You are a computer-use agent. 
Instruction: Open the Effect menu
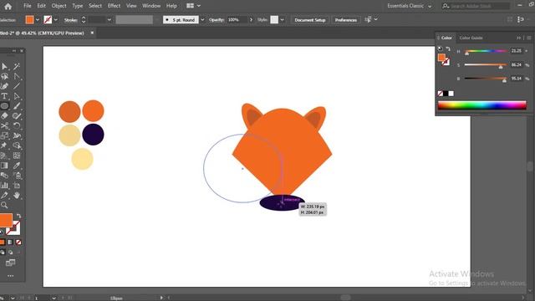pyautogui.click(x=114, y=6)
